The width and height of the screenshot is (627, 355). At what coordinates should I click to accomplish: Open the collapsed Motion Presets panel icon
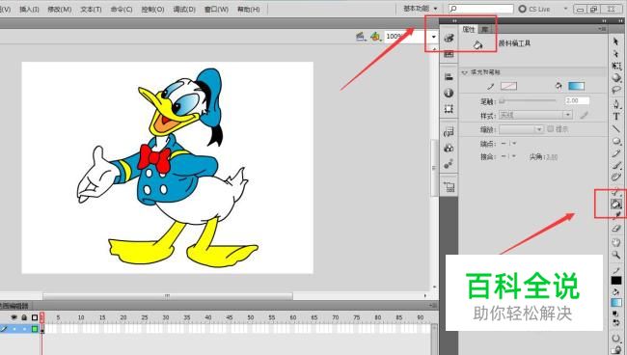click(450, 164)
